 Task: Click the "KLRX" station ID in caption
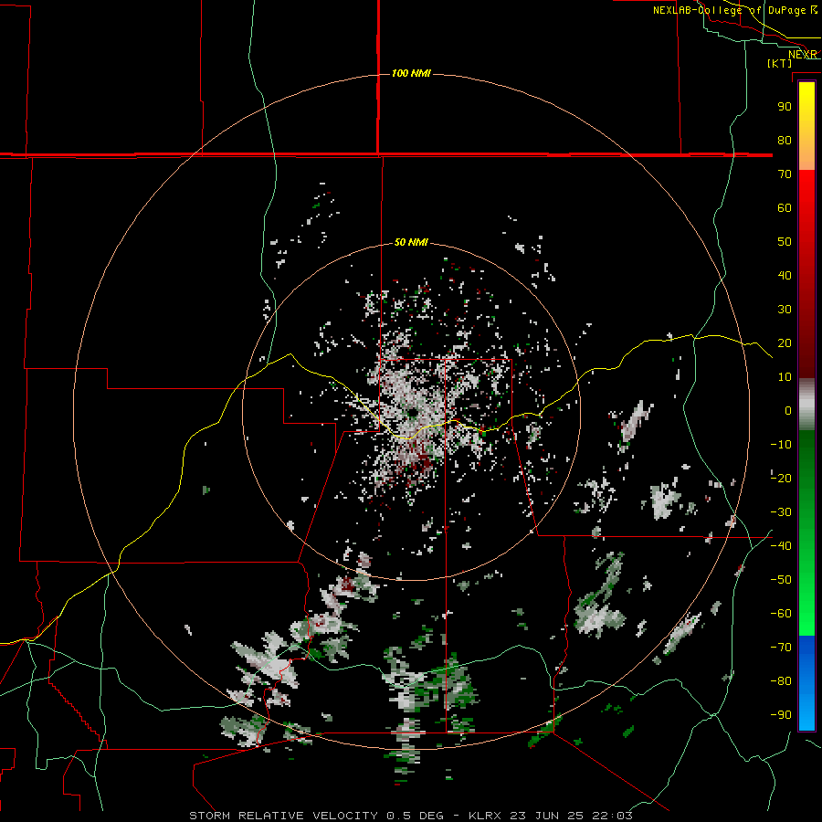click(486, 816)
